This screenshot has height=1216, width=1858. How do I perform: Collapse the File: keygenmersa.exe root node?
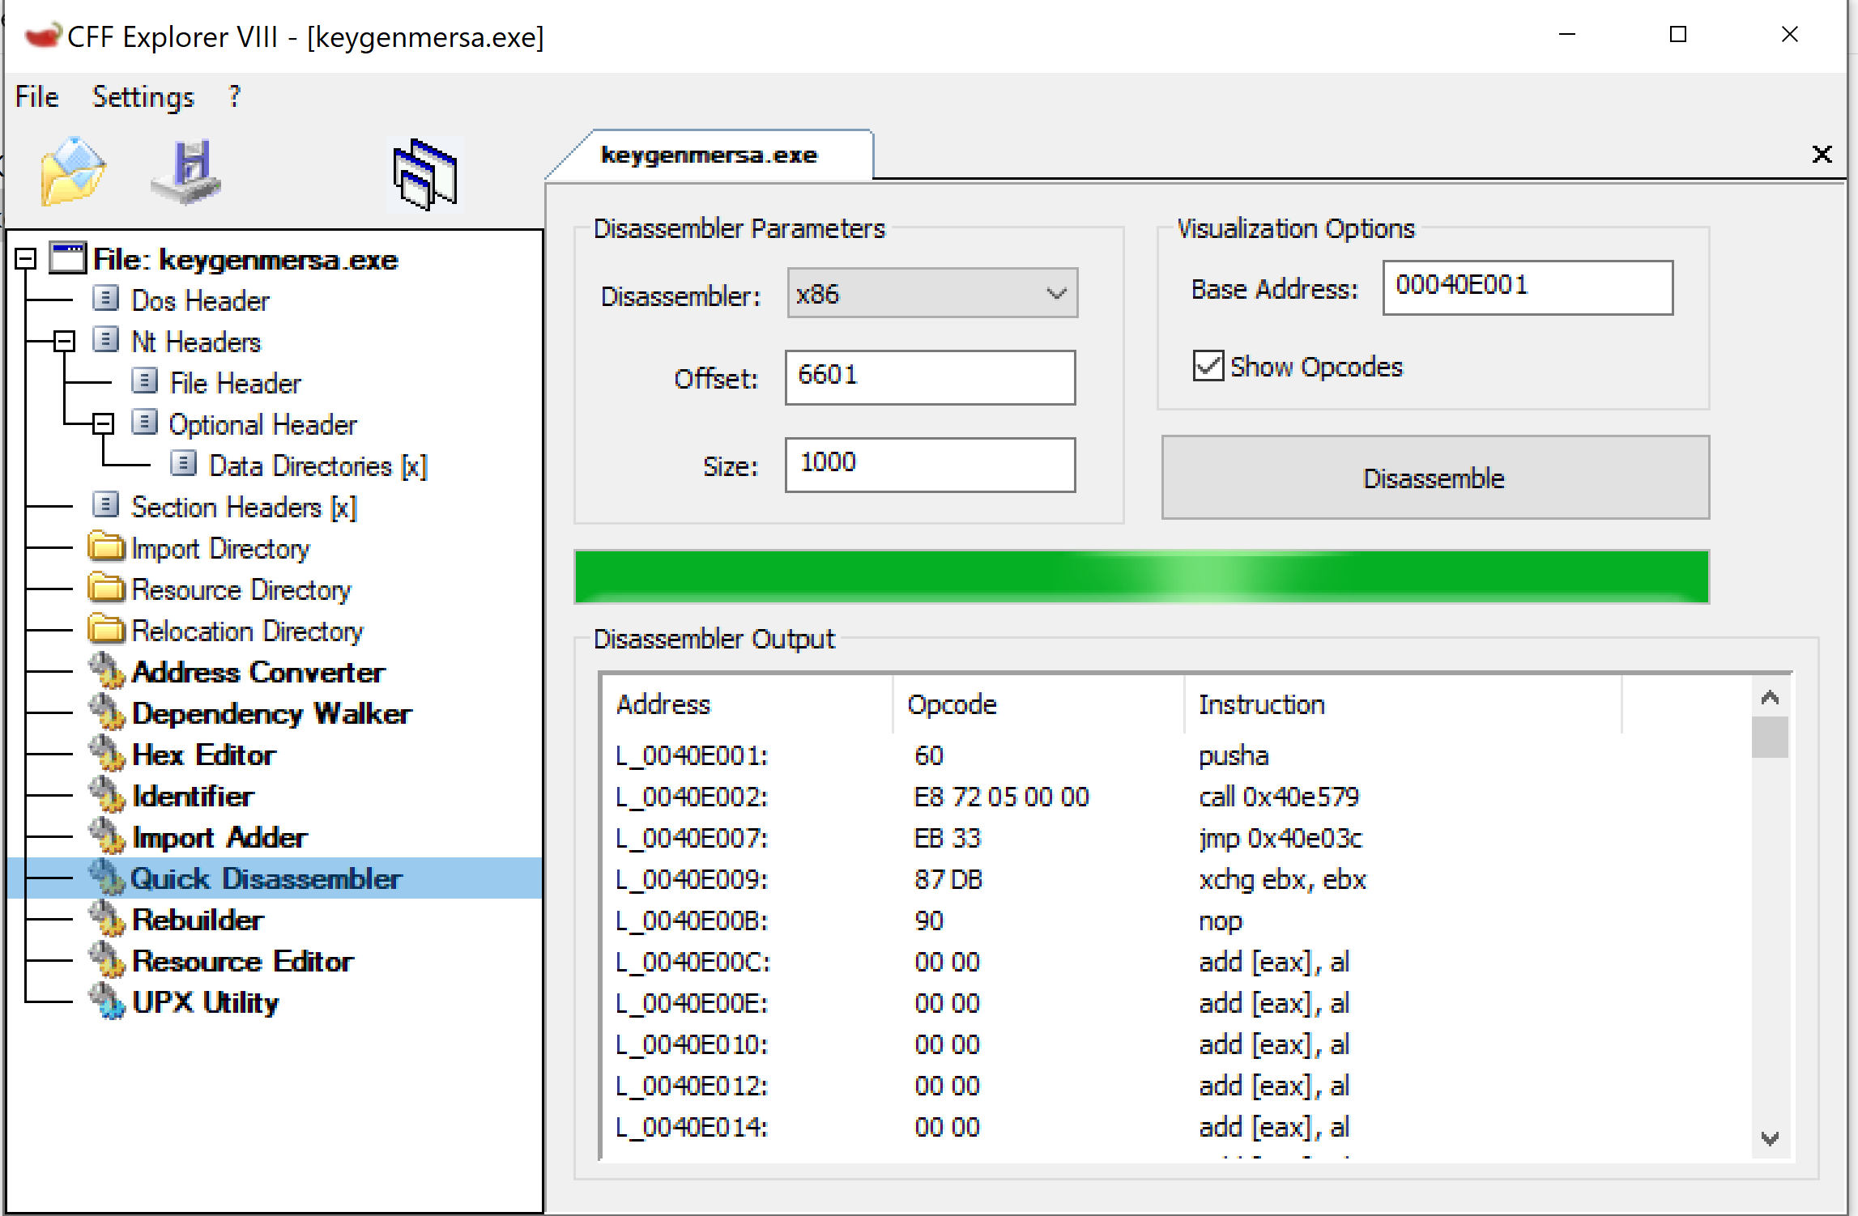pyautogui.click(x=26, y=259)
